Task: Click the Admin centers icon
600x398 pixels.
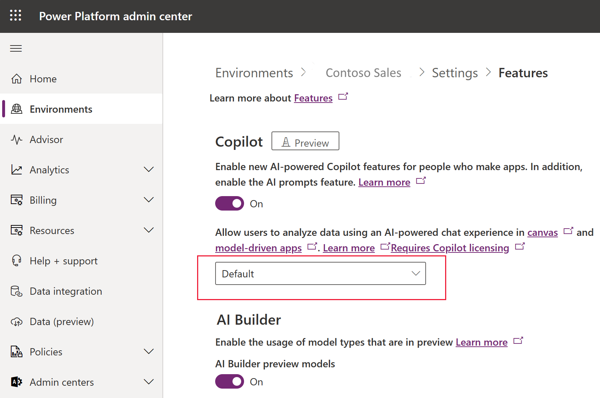Action: (17, 382)
